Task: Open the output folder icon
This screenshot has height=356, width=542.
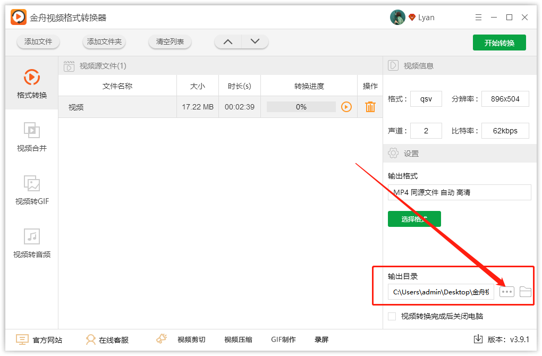Action: coord(525,292)
